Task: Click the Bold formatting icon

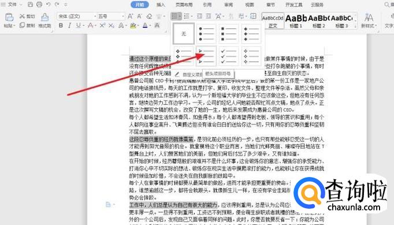Action: [x=61, y=25]
